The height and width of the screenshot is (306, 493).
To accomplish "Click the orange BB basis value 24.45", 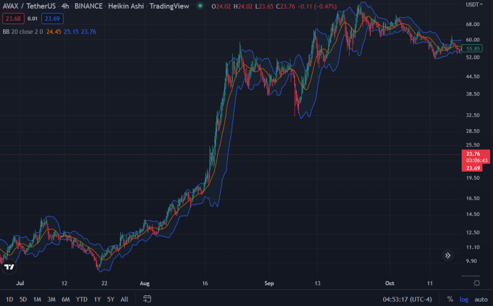I will (54, 31).
